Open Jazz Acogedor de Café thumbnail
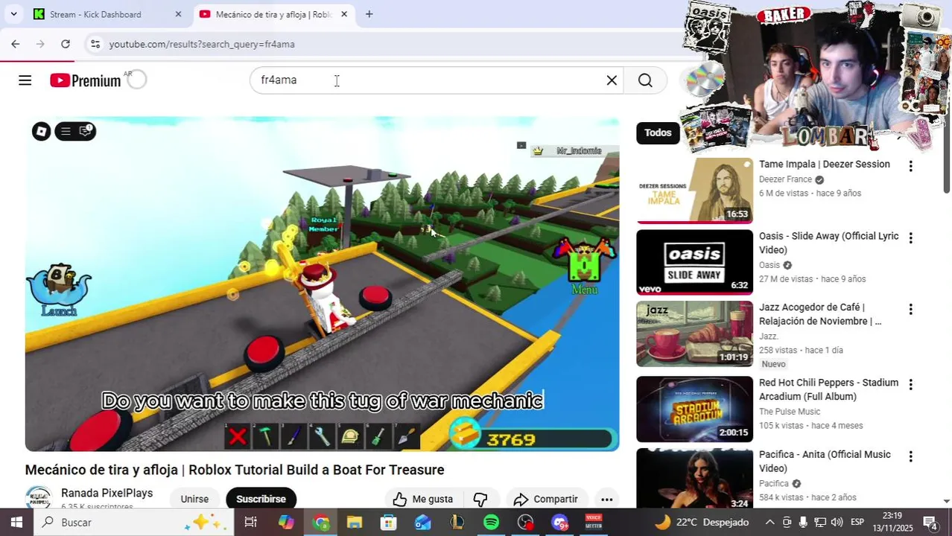The width and height of the screenshot is (952, 536). coord(694,334)
